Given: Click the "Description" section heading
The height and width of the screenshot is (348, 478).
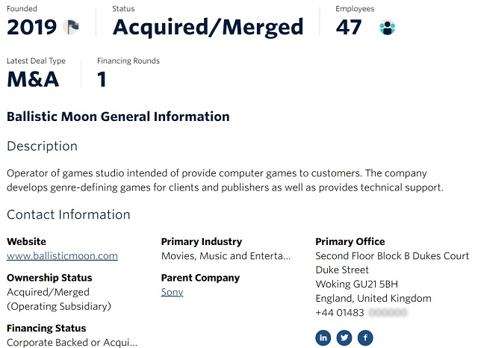Looking at the screenshot, I should click(x=42, y=146).
